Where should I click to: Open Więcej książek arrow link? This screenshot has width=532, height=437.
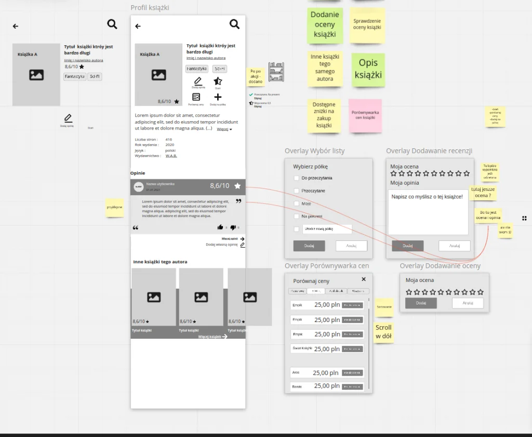tap(224, 337)
